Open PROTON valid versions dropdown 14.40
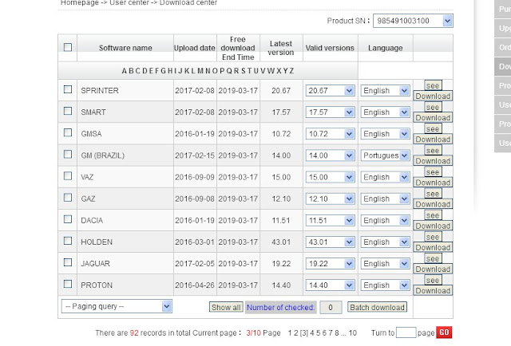Screen dimensions: 511x346 [x=330, y=285]
